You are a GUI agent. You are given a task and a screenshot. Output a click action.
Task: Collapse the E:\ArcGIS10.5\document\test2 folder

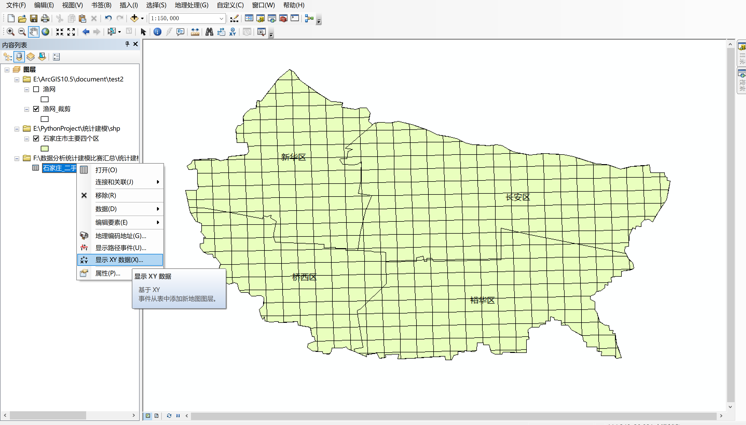(17, 79)
